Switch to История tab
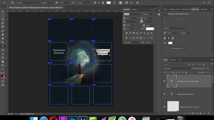Image resolution: width=214 pixels, height=120 pixels. [204, 9]
